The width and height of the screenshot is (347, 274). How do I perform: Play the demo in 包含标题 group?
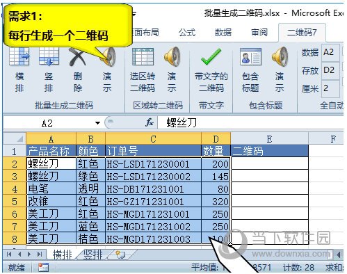click(280, 56)
